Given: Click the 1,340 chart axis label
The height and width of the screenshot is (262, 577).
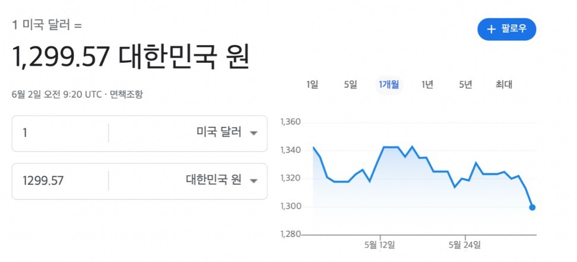Looking at the screenshot, I should 291,150.
